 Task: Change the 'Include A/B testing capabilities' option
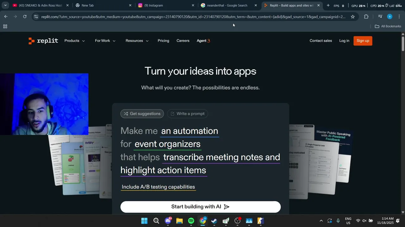(x=158, y=187)
